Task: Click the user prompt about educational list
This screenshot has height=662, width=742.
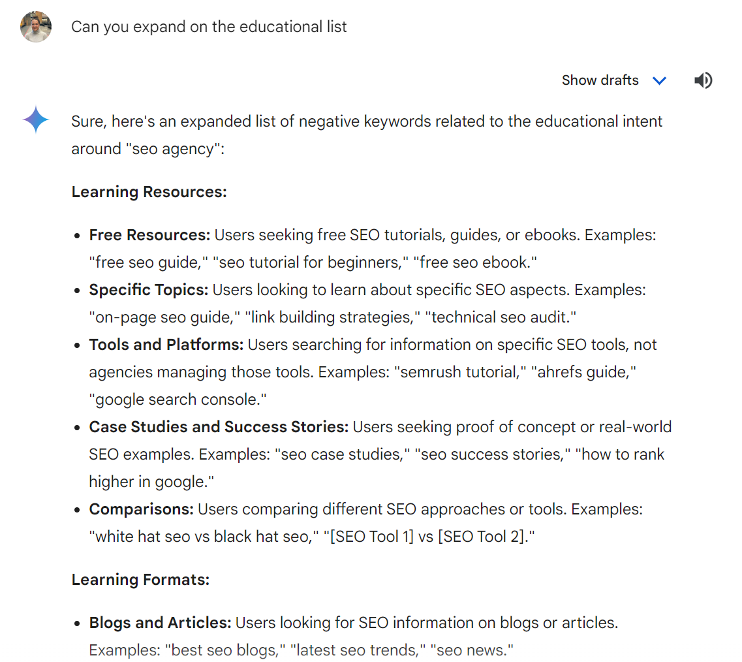Action: pyautogui.click(x=209, y=27)
